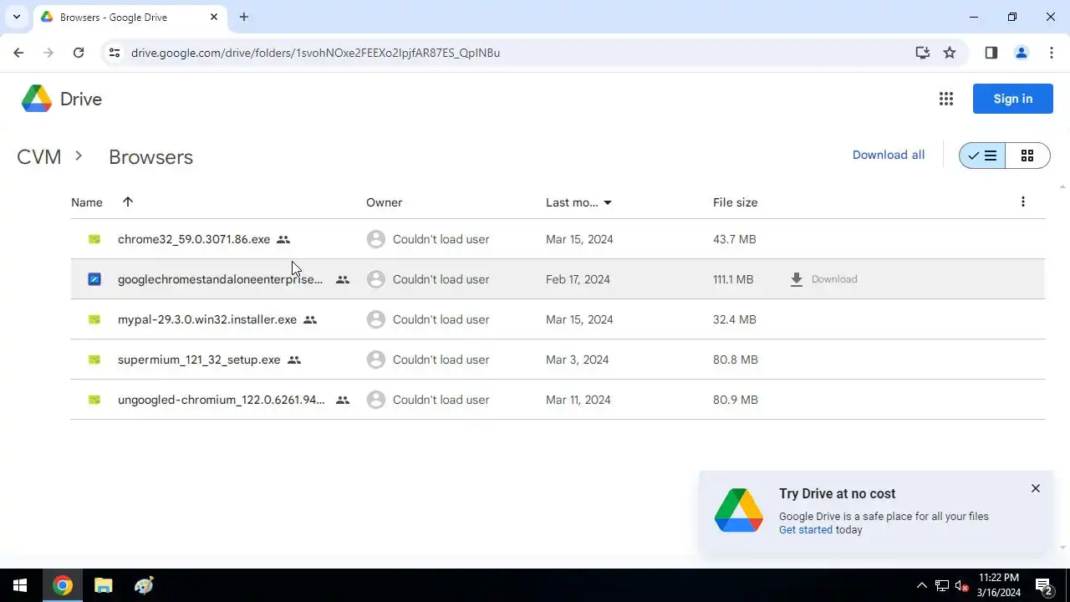
Task: Click shared icon beside mypal-29.3.0.win32.installer.exe
Action: pos(310,319)
